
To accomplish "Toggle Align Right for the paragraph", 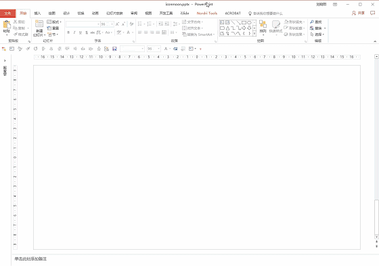I will click(x=152, y=32).
